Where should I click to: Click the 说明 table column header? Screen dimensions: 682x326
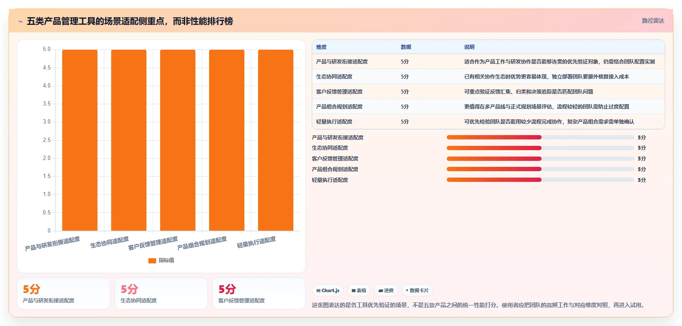pos(469,47)
